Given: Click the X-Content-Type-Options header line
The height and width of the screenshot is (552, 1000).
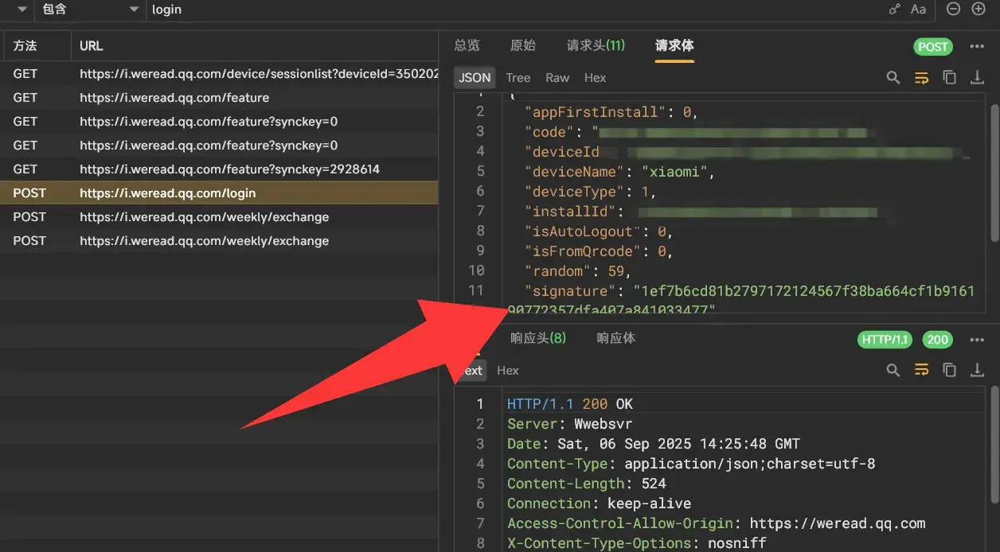Looking at the screenshot, I should [637, 543].
